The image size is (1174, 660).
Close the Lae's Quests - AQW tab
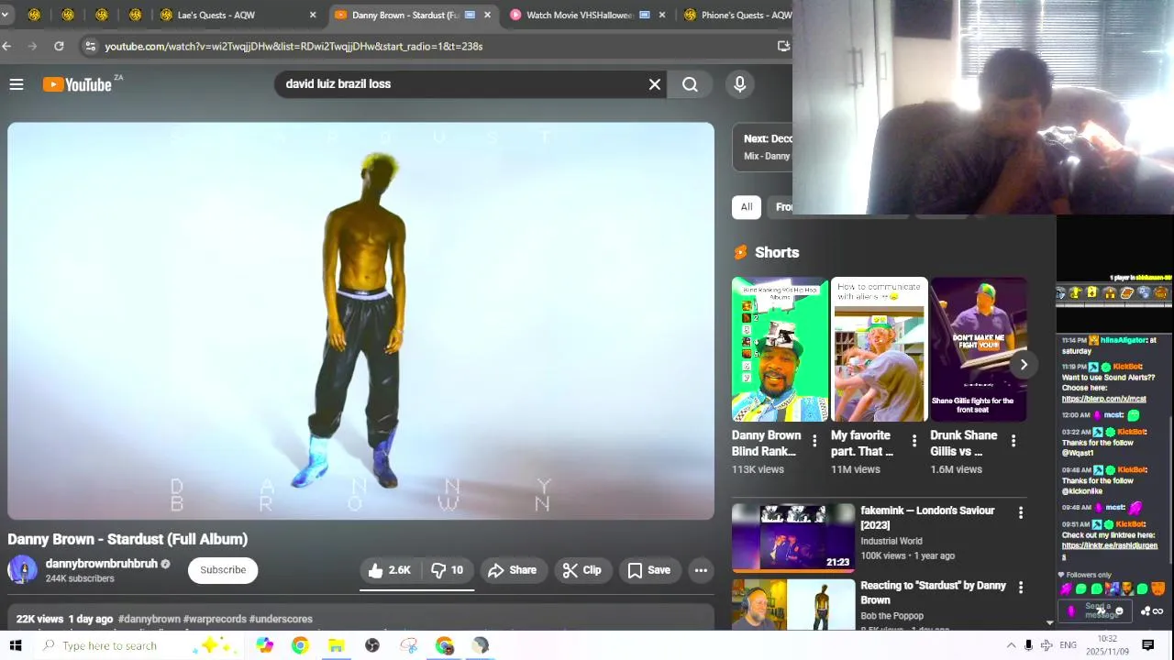tap(313, 15)
